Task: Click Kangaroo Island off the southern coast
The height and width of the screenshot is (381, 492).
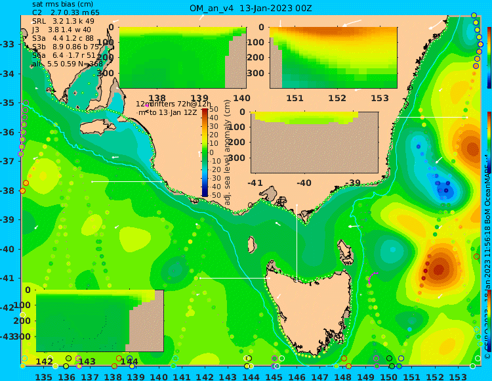Action: tap(98, 128)
